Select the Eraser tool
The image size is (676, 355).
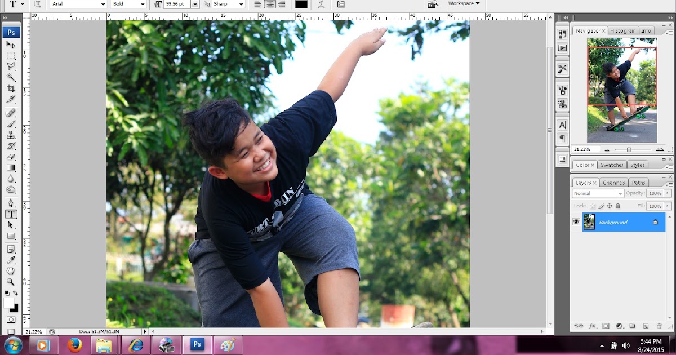pos(11,157)
